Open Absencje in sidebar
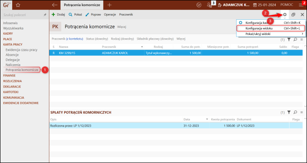This screenshot has width=307, height=163. pos(12,55)
